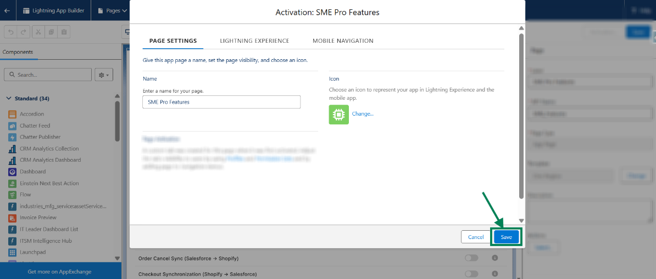Click the Dashboard component icon
Viewport: 656px width, 279px height.
click(x=13, y=172)
